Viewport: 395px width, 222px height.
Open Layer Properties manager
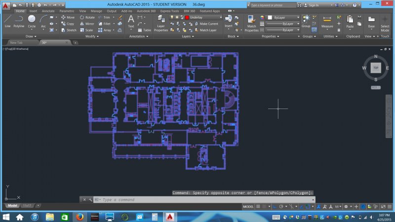(x=161, y=23)
